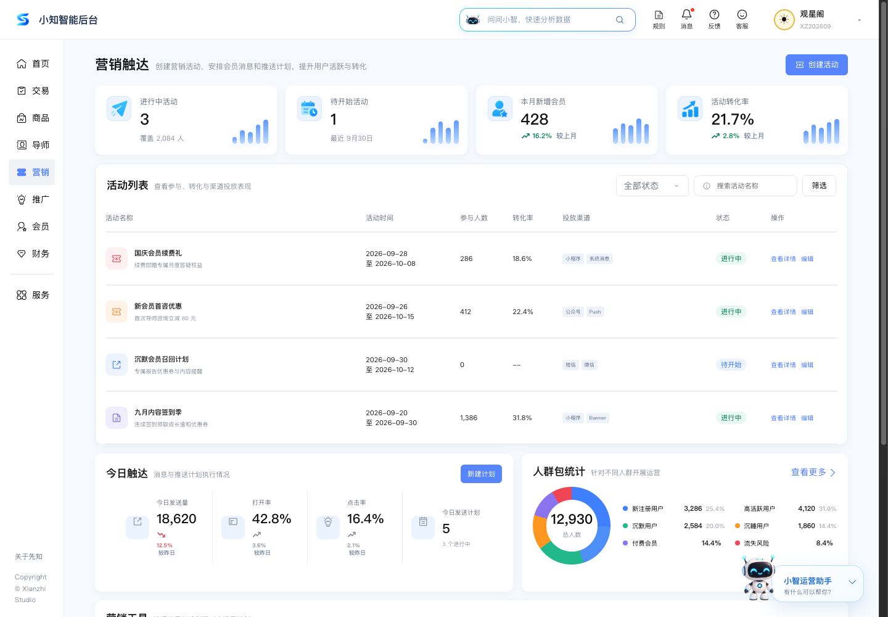The width and height of the screenshot is (888, 617).
Task: Click the 小智 robot assistant avatar
Action: click(758, 578)
